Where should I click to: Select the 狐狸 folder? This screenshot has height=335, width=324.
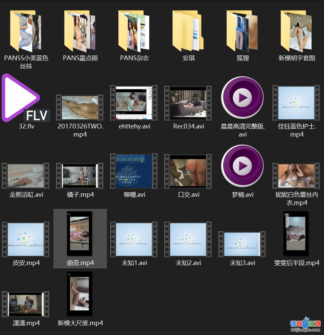click(x=242, y=31)
